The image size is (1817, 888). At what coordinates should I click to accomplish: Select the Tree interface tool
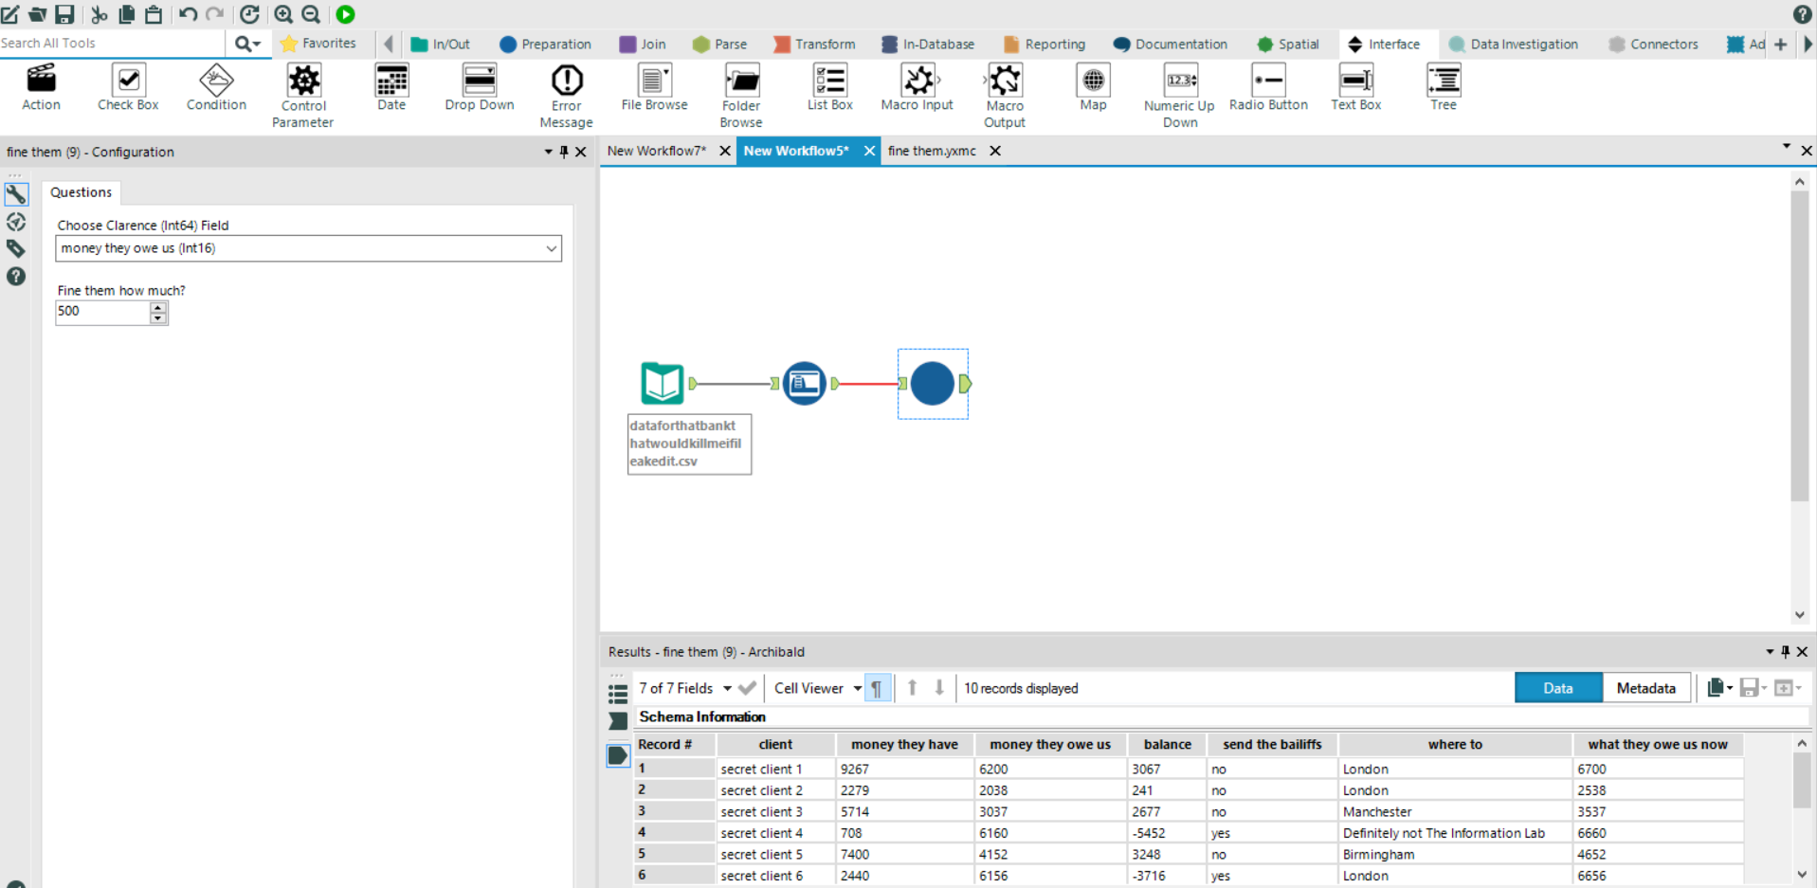pyautogui.click(x=1443, y=87)
